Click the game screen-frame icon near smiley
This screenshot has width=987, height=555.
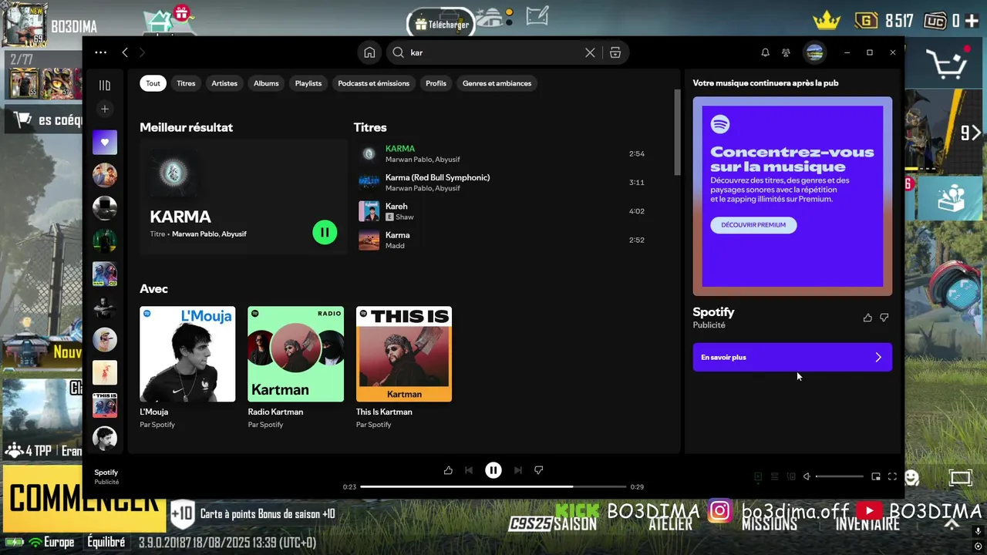[960, 478]
